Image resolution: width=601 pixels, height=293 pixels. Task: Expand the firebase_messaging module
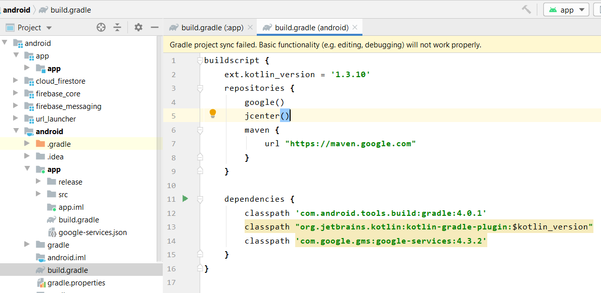(16, 106)
